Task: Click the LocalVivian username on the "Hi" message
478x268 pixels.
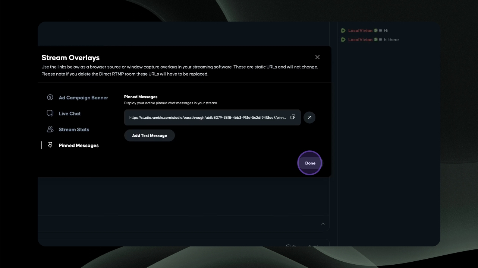Action: point(360,31)
